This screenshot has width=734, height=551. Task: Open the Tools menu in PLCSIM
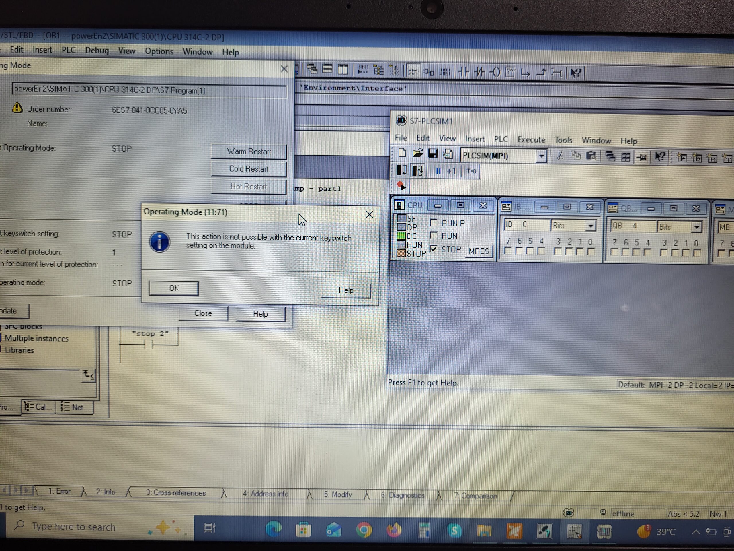tap(563, 140)
